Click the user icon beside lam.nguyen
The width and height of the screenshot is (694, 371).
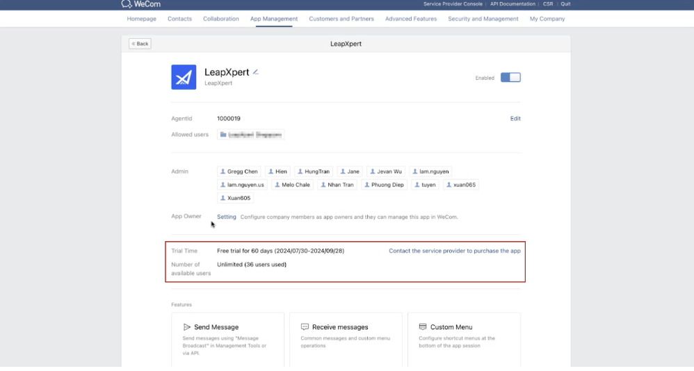[415, 172]
